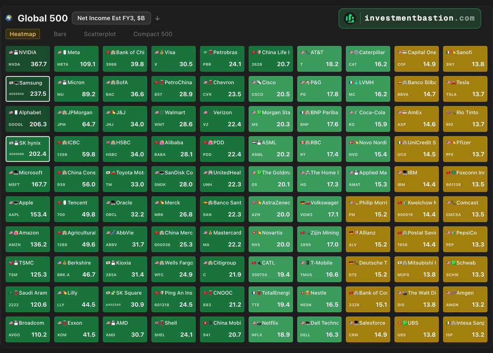Switch to the Bars tab
The height and width of the screenshot is (353, 493).
pos(60,34)
